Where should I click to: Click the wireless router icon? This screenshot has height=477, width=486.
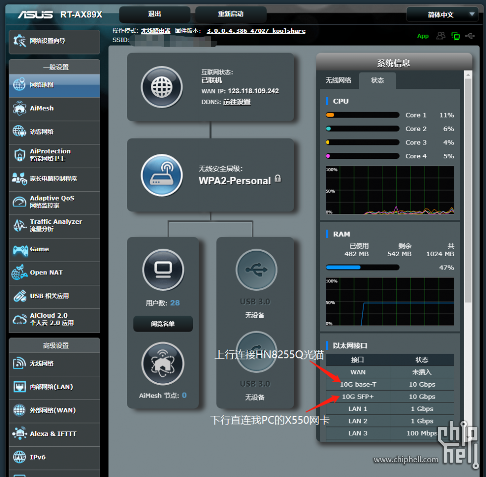coord(162,175)
